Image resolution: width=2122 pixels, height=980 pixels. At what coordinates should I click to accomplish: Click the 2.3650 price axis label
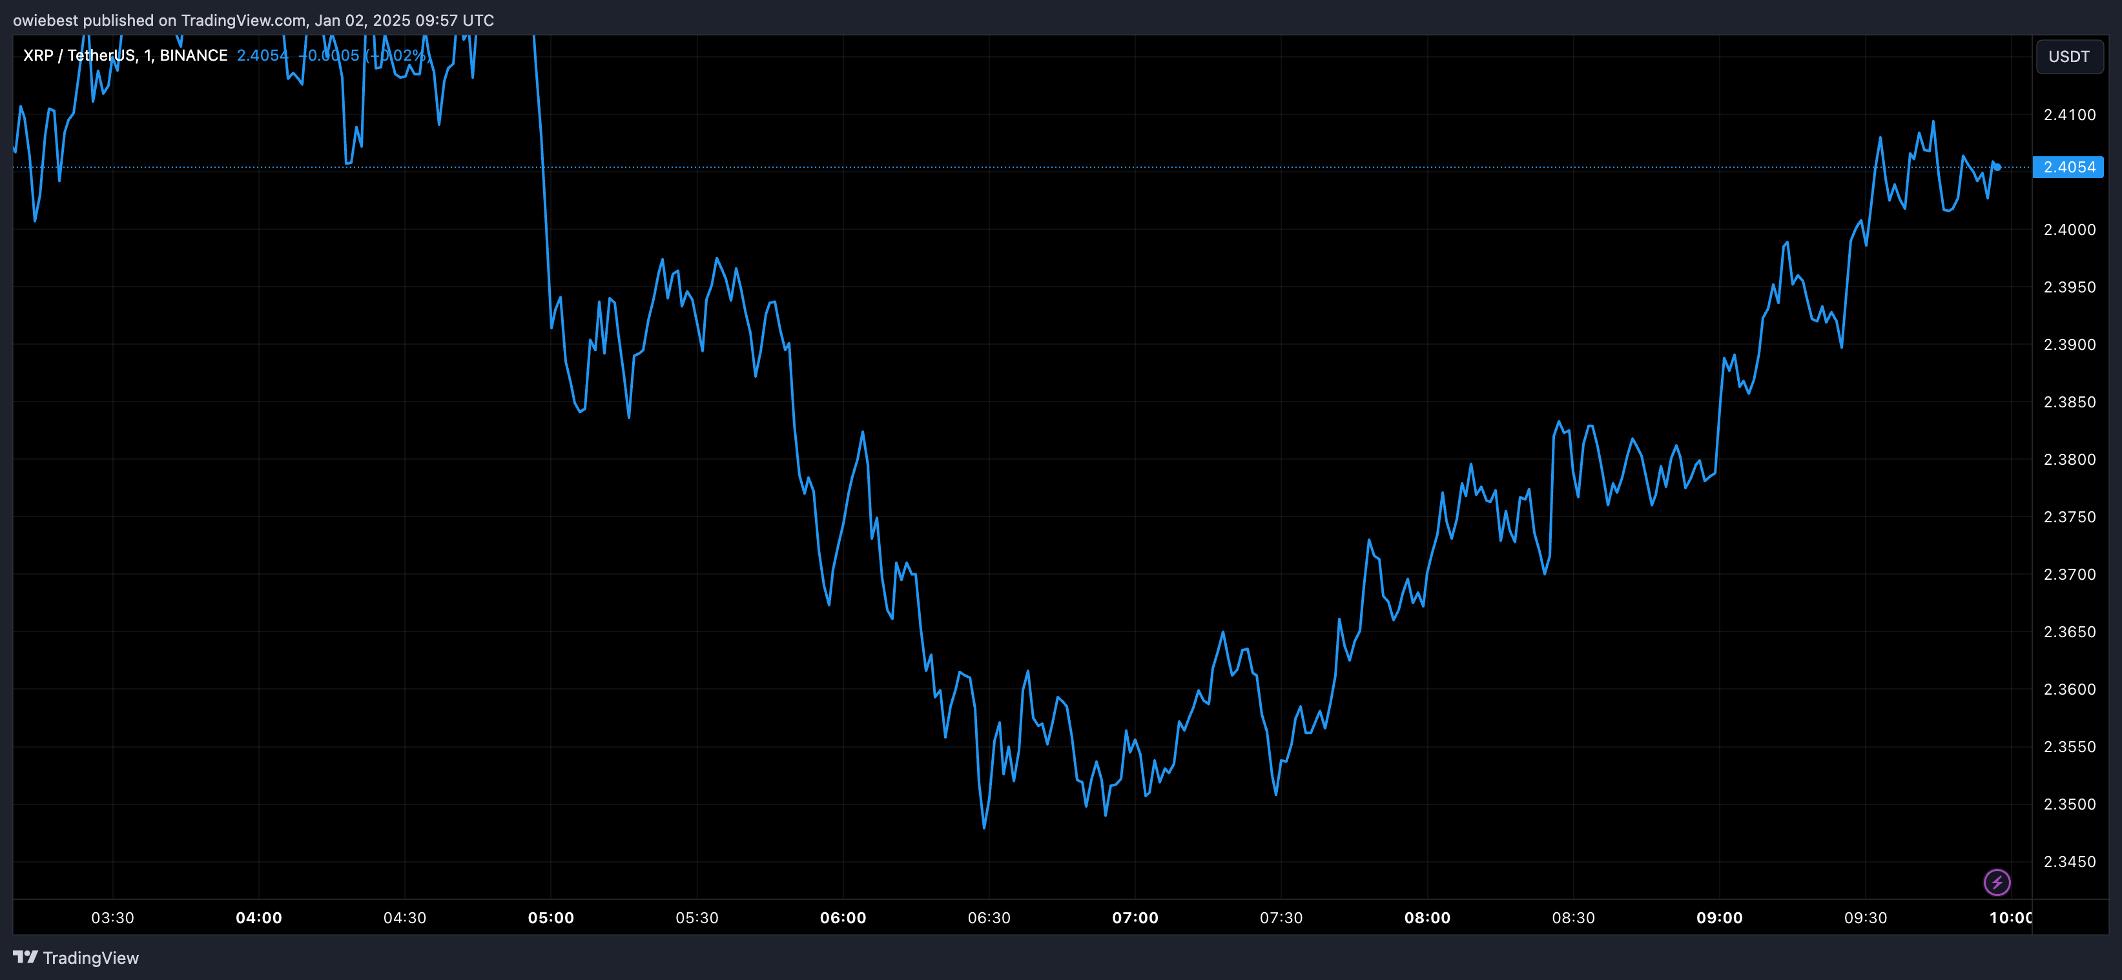coord(2069,631)
